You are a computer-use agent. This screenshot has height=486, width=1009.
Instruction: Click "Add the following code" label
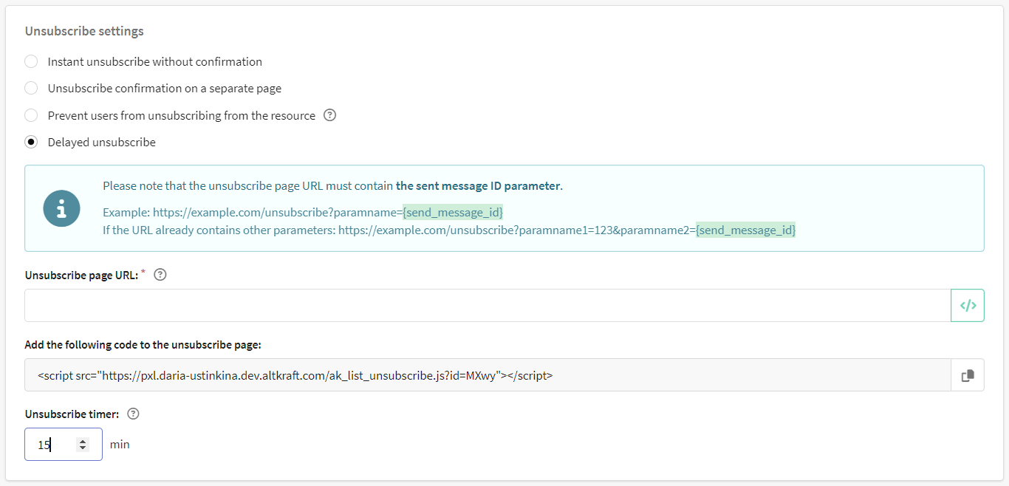coord(143,344)
